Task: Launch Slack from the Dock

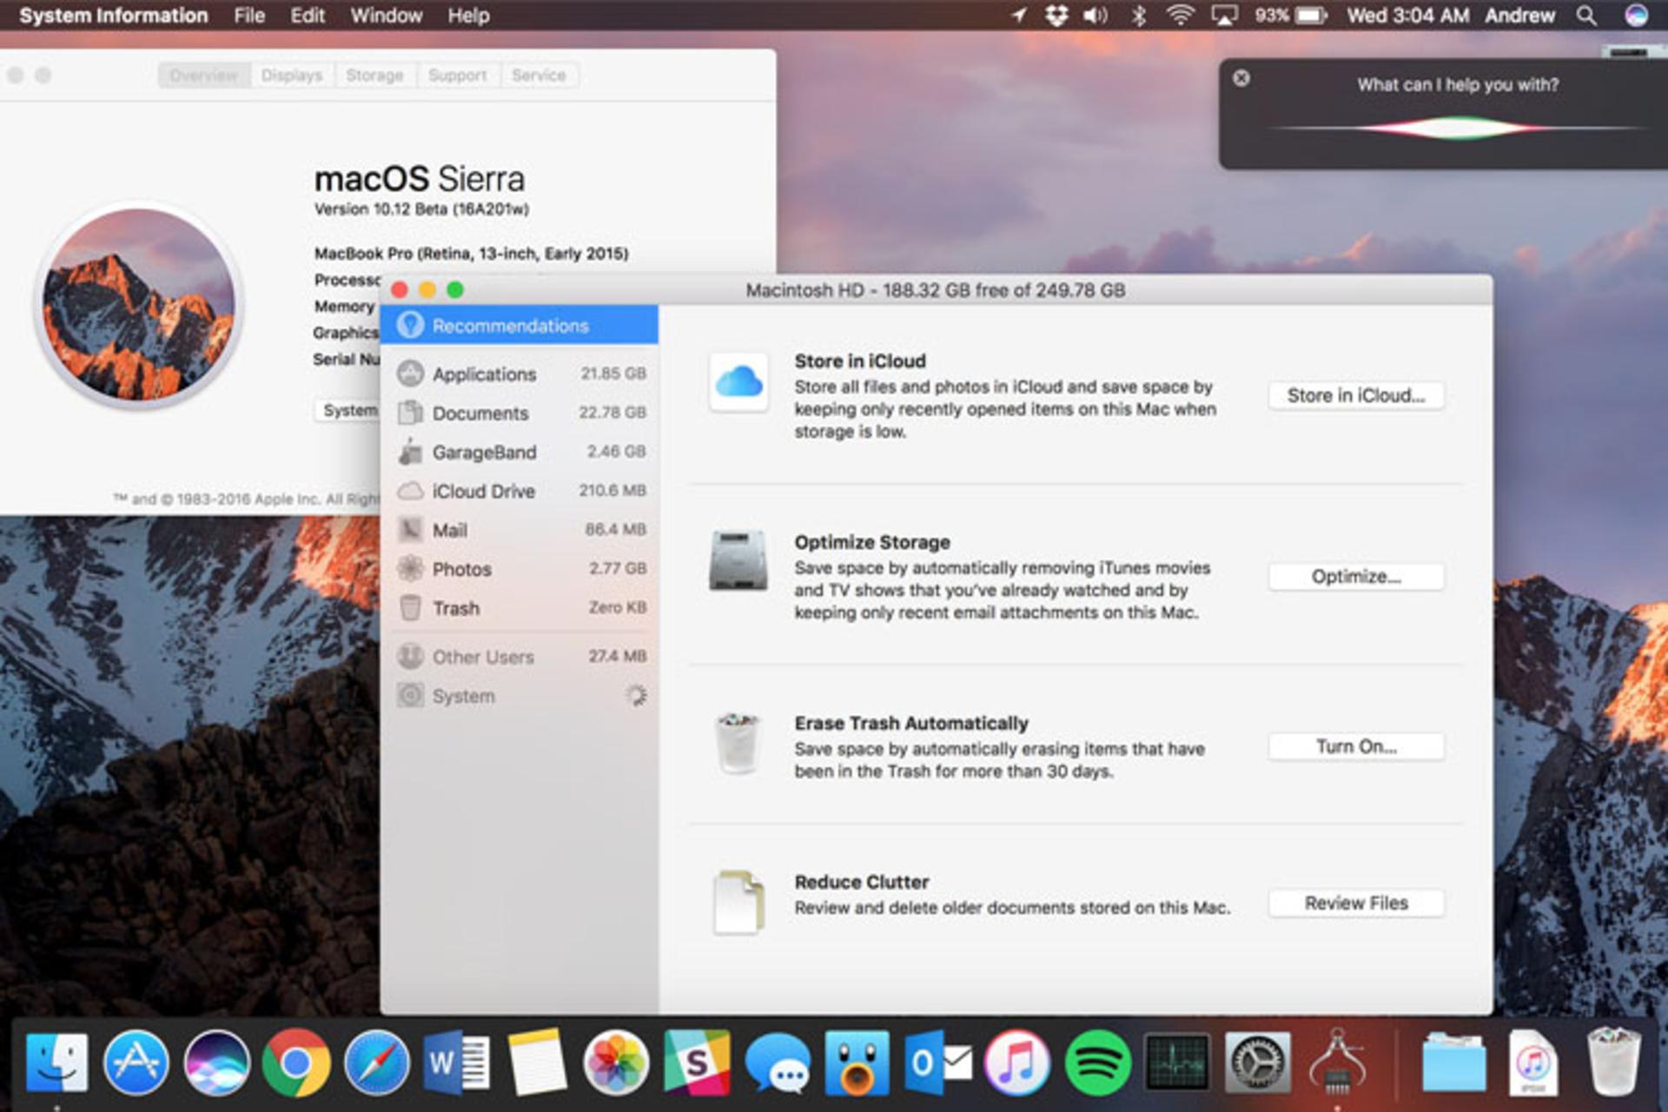Action: point(697,1062)
